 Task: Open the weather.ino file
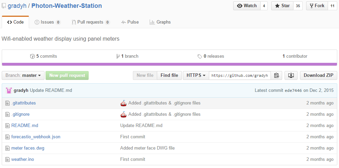tap(23, 159)
